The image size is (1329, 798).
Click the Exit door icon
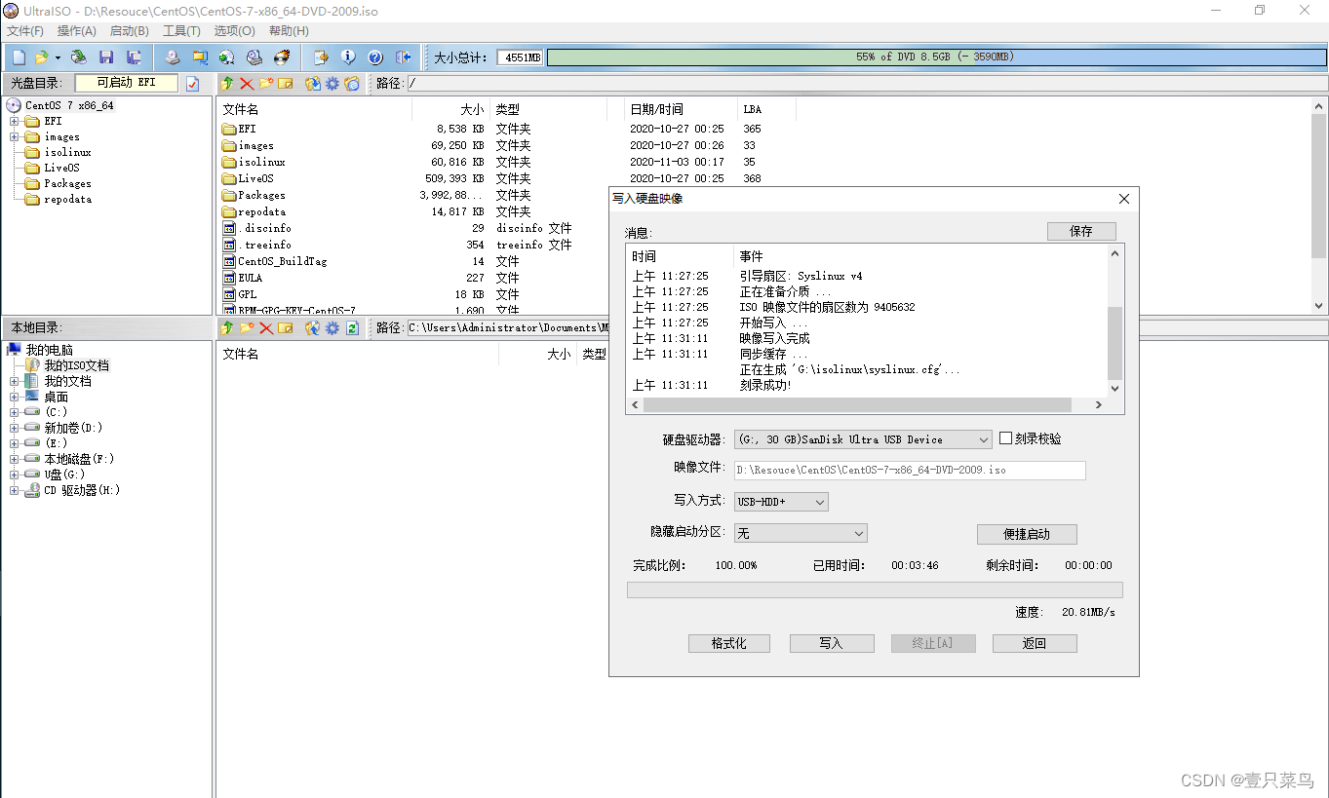[403, 57]
